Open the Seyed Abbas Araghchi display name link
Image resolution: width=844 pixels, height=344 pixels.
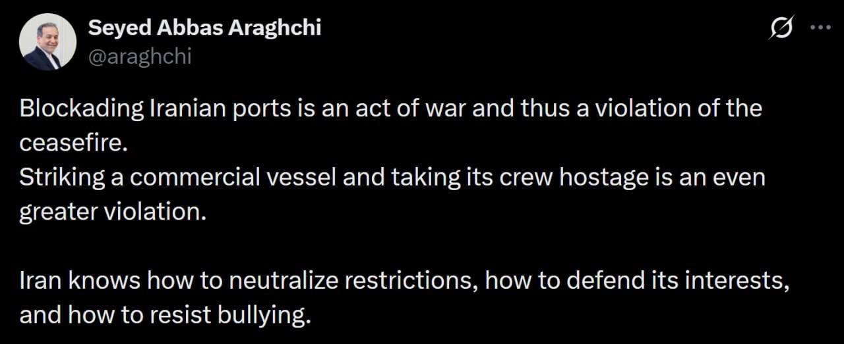(204, 28)
